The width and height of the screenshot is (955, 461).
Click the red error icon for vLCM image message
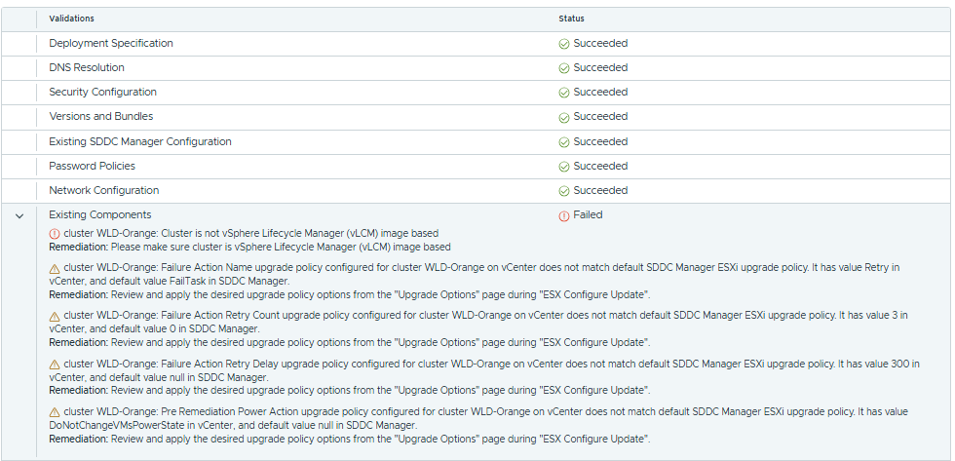click(x=55, y=234)
